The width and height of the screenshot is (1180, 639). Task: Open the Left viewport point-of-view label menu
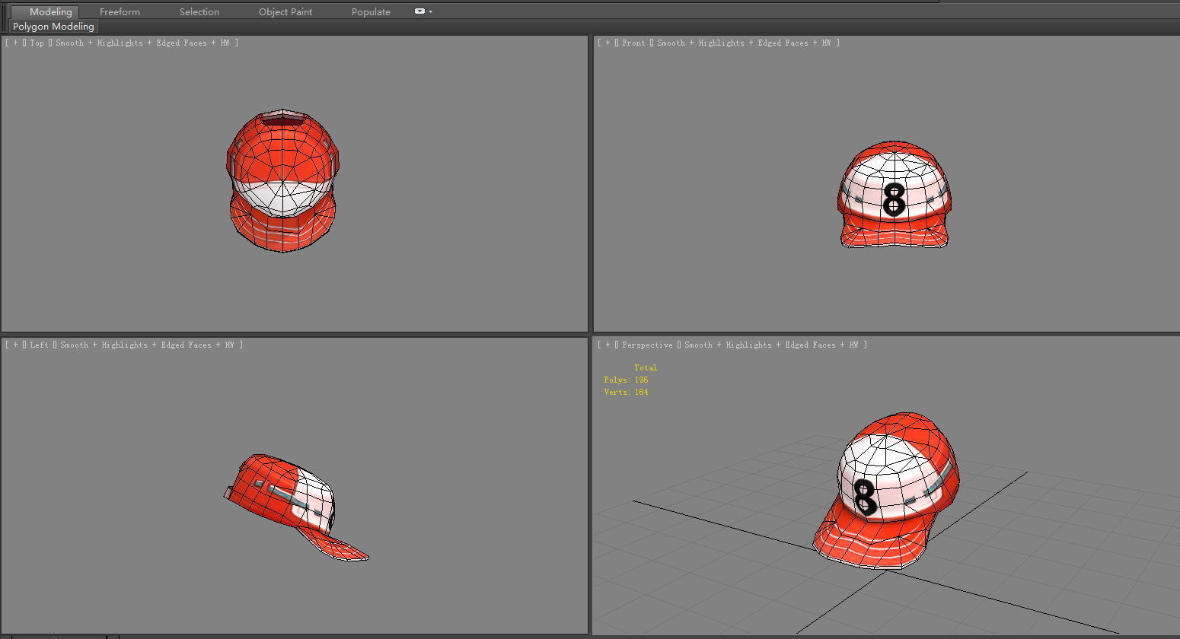click(39, 345)
